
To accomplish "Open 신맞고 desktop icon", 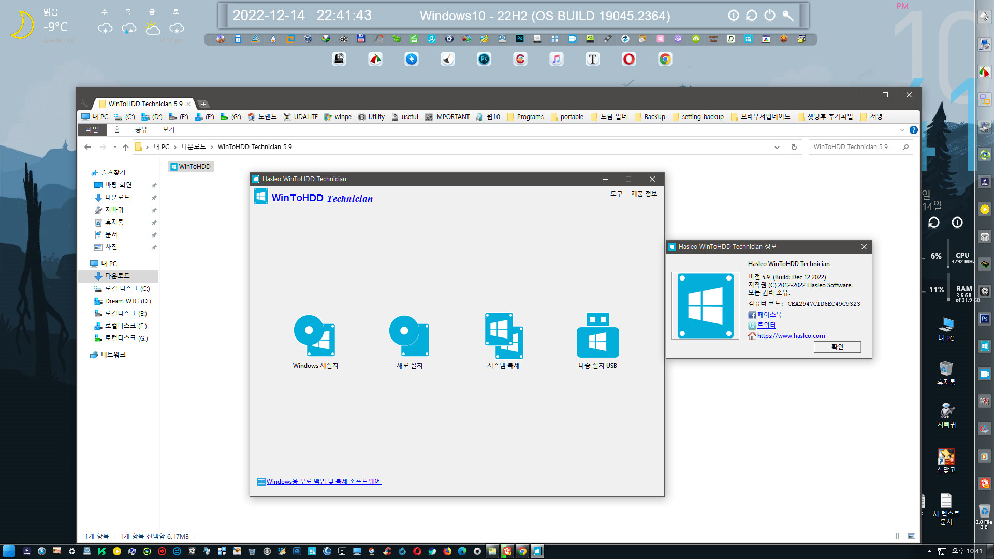I will click(x=946, y=461).
